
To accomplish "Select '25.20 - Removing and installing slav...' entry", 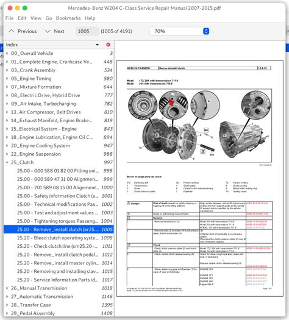I will click(59, 271).
